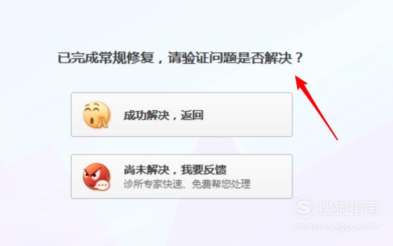Viewport: 393px width, 246px height.
Task: Click the red arrow's pointed head
Action: pyautogui.click(x=300, y=82)
